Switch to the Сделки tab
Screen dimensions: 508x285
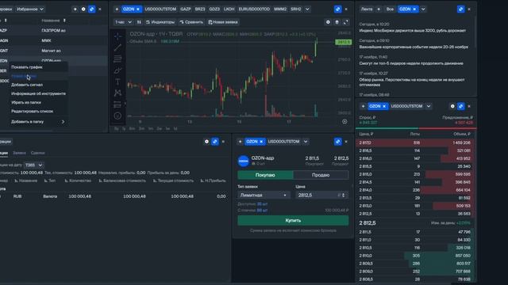tap(37, 153)
